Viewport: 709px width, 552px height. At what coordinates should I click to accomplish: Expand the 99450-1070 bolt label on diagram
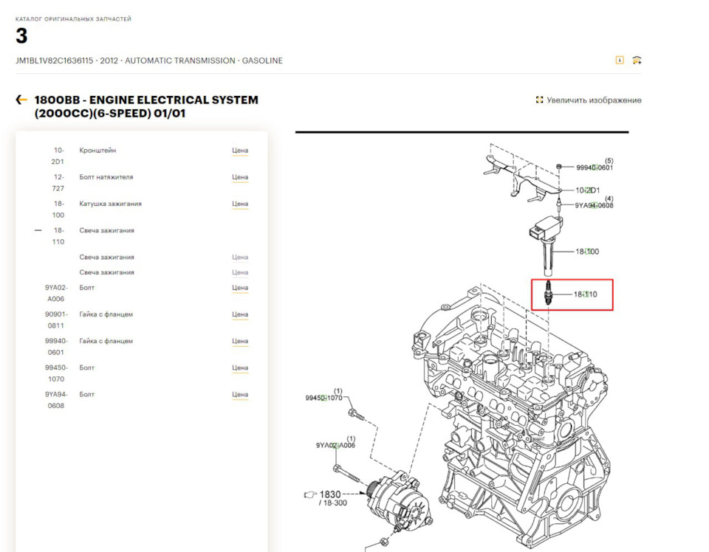(x=323, y=396)
